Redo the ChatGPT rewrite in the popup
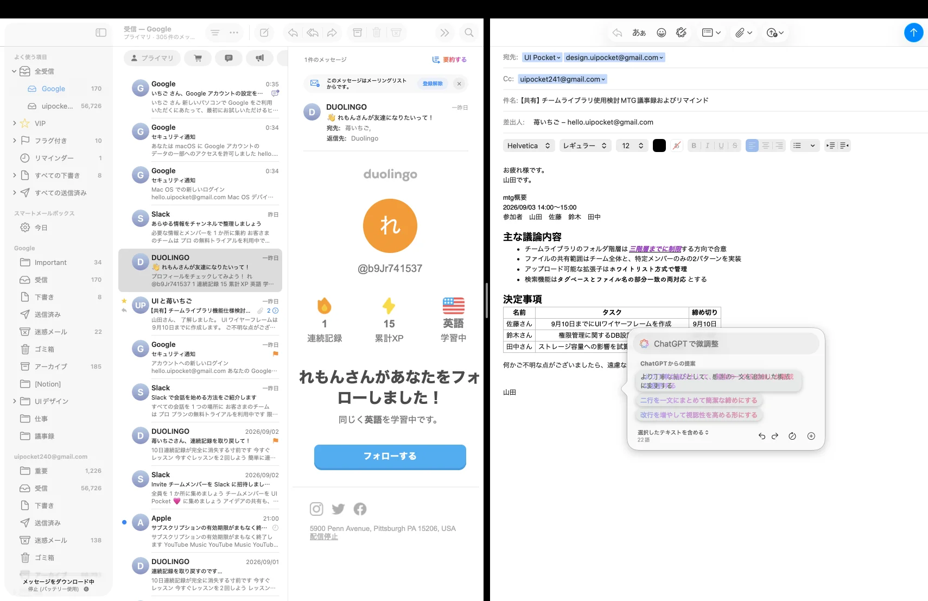 tap(775, 436)
